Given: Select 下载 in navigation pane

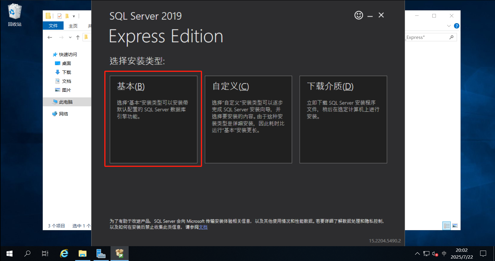Looking at the screenshot, I should [x=63, y=72].
